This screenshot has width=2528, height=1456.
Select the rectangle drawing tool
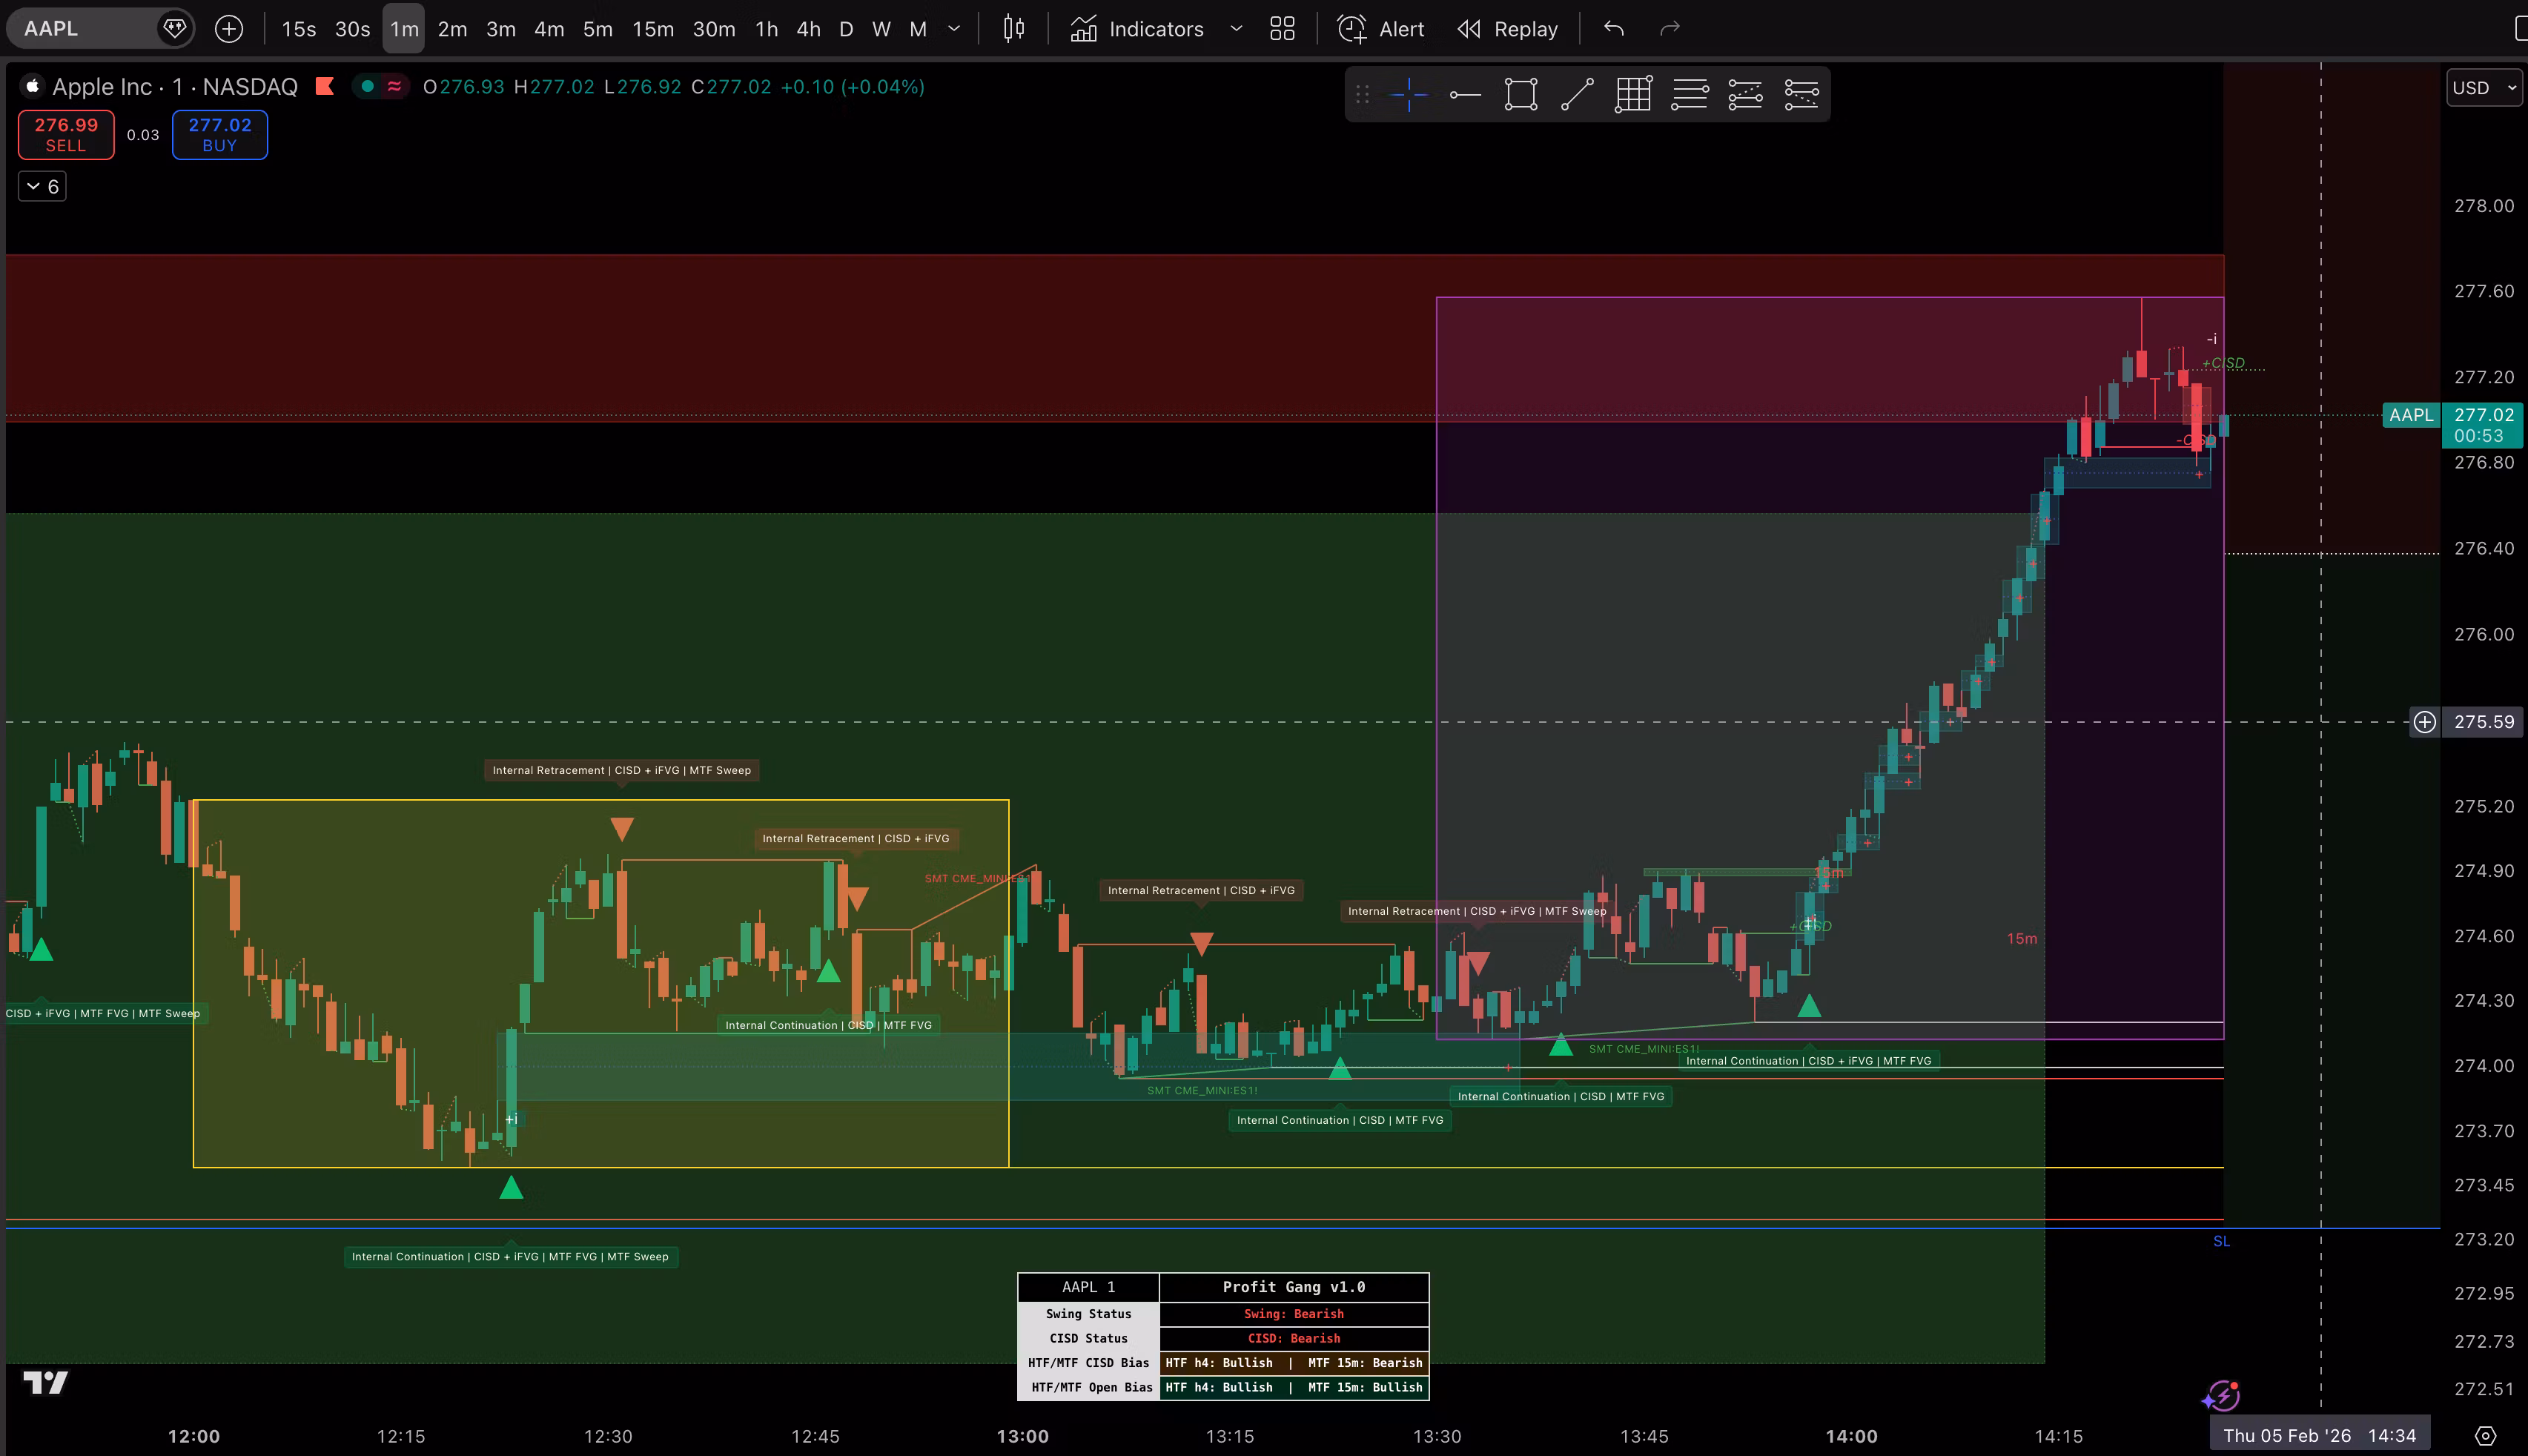pyautogui.click(x=1520, y=95)
